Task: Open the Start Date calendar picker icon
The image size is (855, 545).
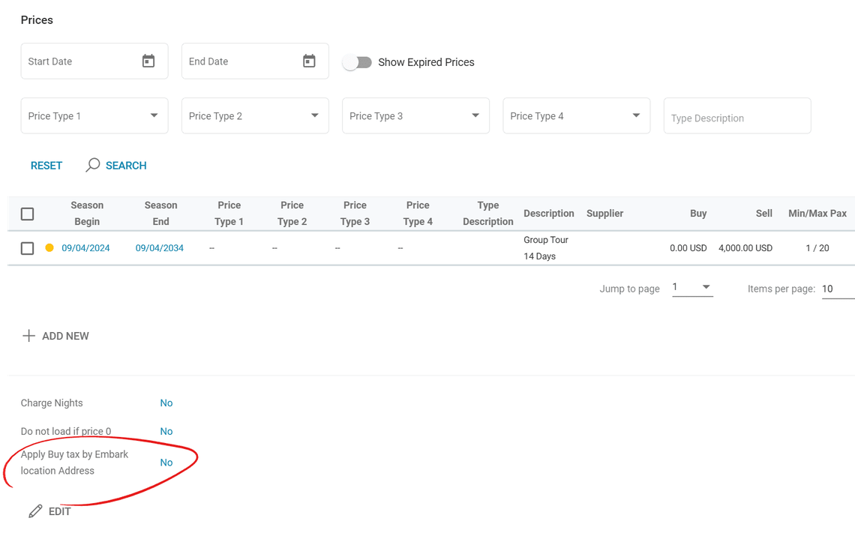Action: pyautogui.click(x=148, y=61)
